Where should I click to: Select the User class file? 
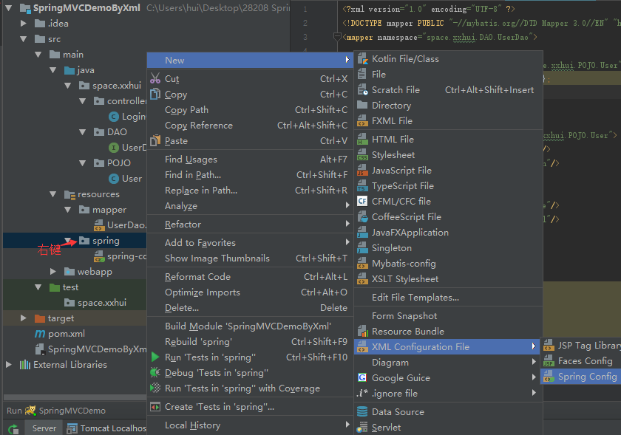132,179
